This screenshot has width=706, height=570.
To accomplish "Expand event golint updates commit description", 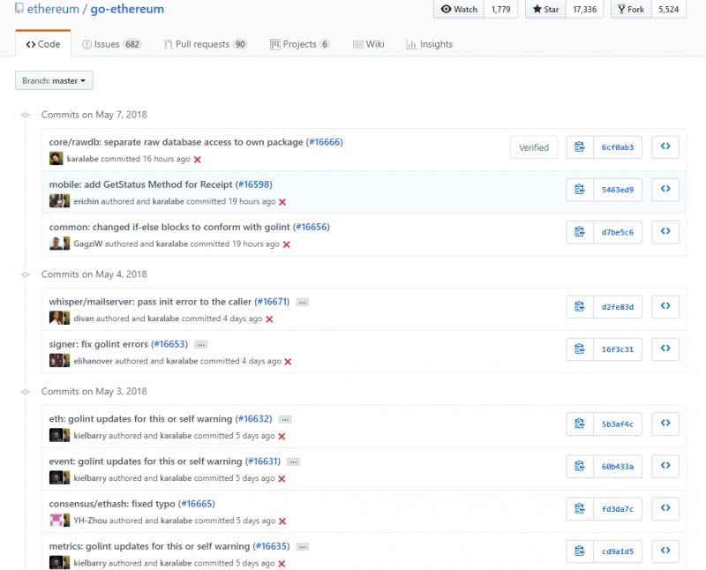I will click(293, 461).
